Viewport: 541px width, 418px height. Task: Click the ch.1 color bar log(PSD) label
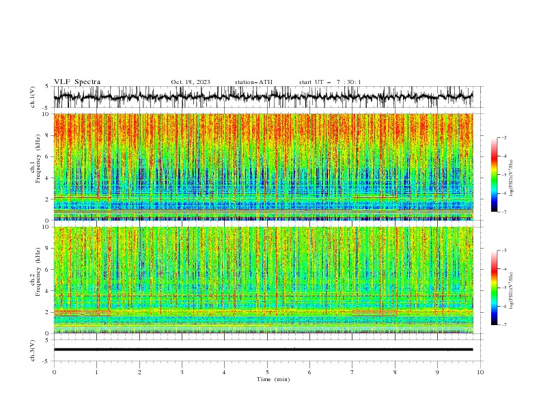coord(512,178)
